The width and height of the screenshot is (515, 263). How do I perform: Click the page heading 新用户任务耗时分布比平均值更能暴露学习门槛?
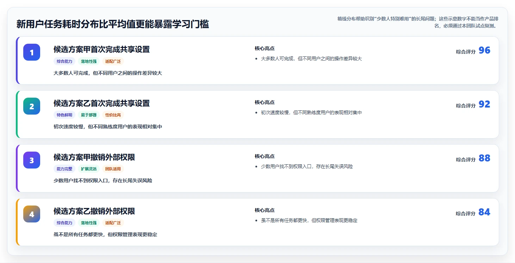point(113,24)
